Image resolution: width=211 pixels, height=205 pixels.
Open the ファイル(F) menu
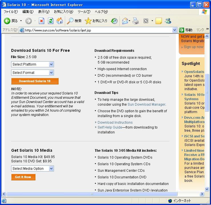(11, 12)
